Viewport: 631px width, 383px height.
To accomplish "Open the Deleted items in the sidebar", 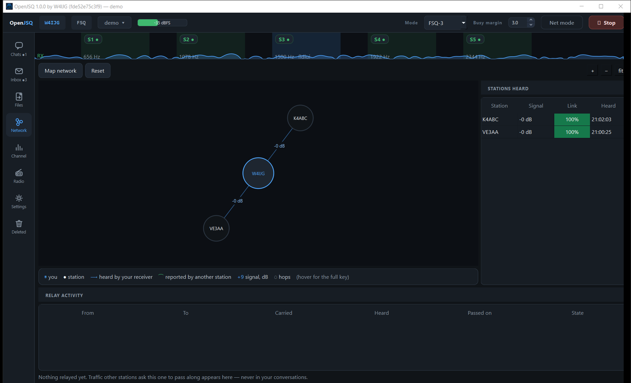I will 19,227.
